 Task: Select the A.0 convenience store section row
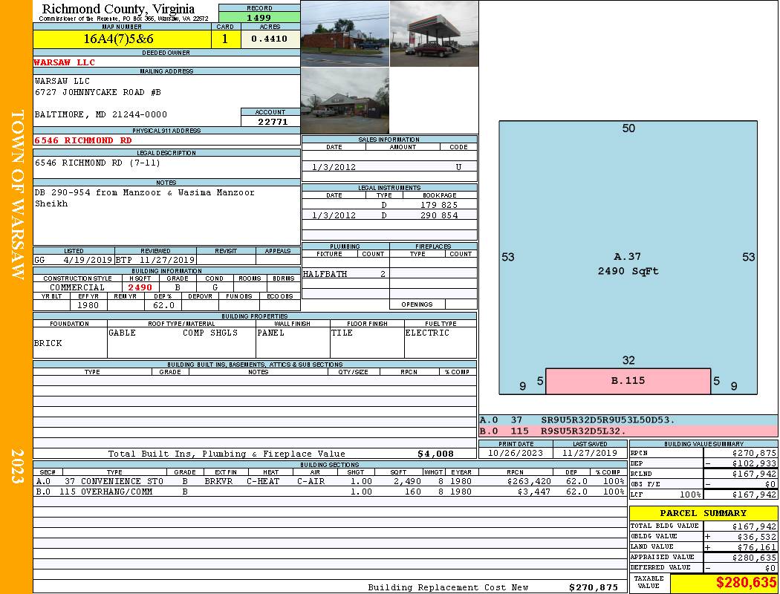point(327,481)
